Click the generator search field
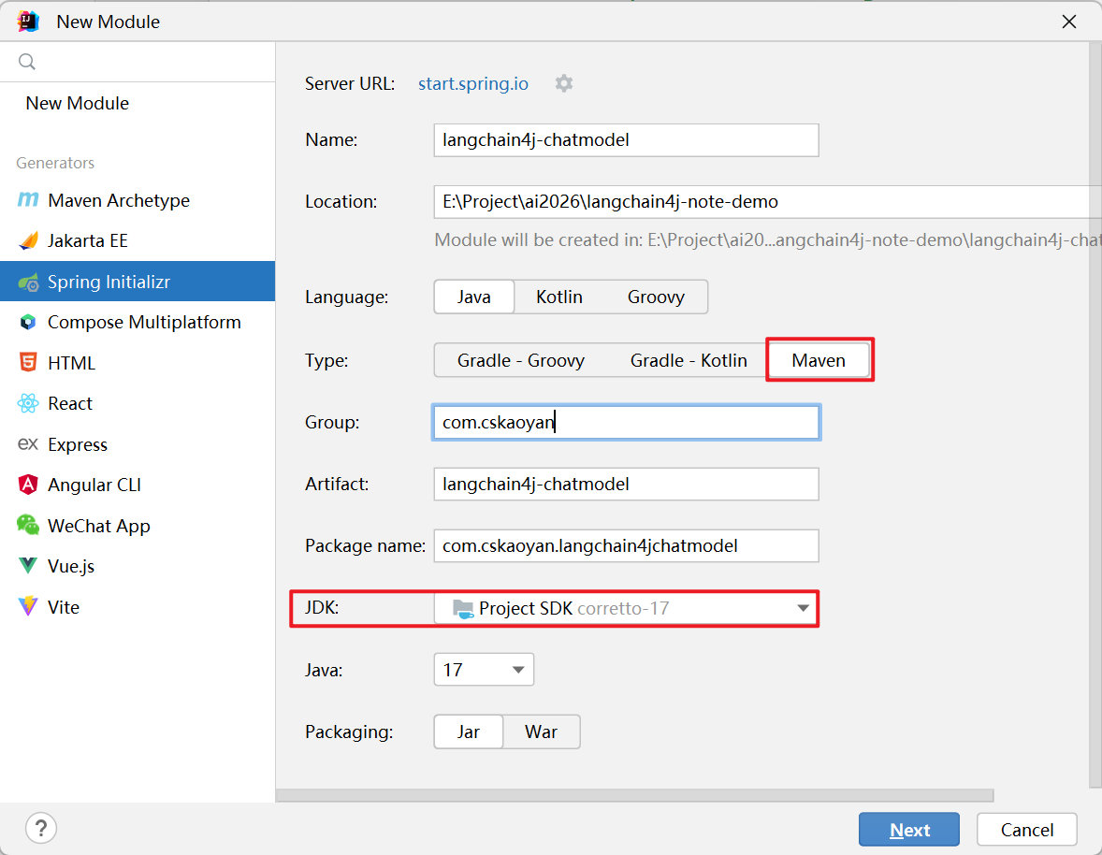The width and height of the screenshot is (1102, 855). (138, 62)
